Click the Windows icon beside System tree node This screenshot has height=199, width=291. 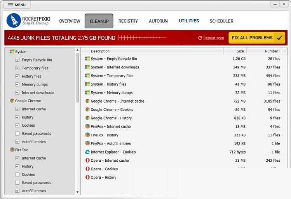click(12, 52)
